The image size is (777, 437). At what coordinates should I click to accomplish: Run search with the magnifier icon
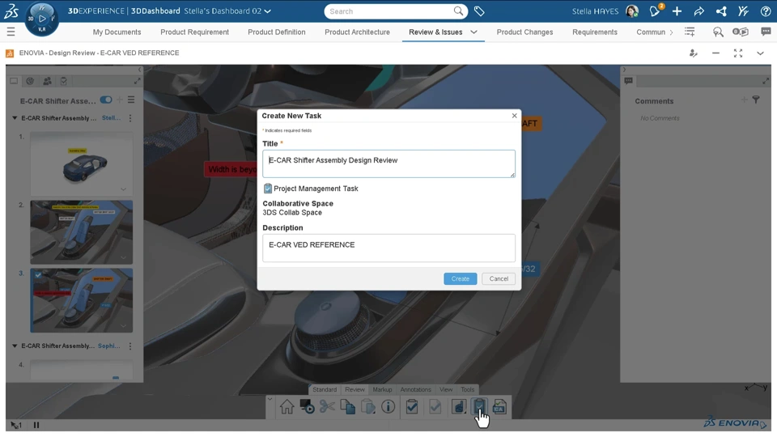coord(459,11)
